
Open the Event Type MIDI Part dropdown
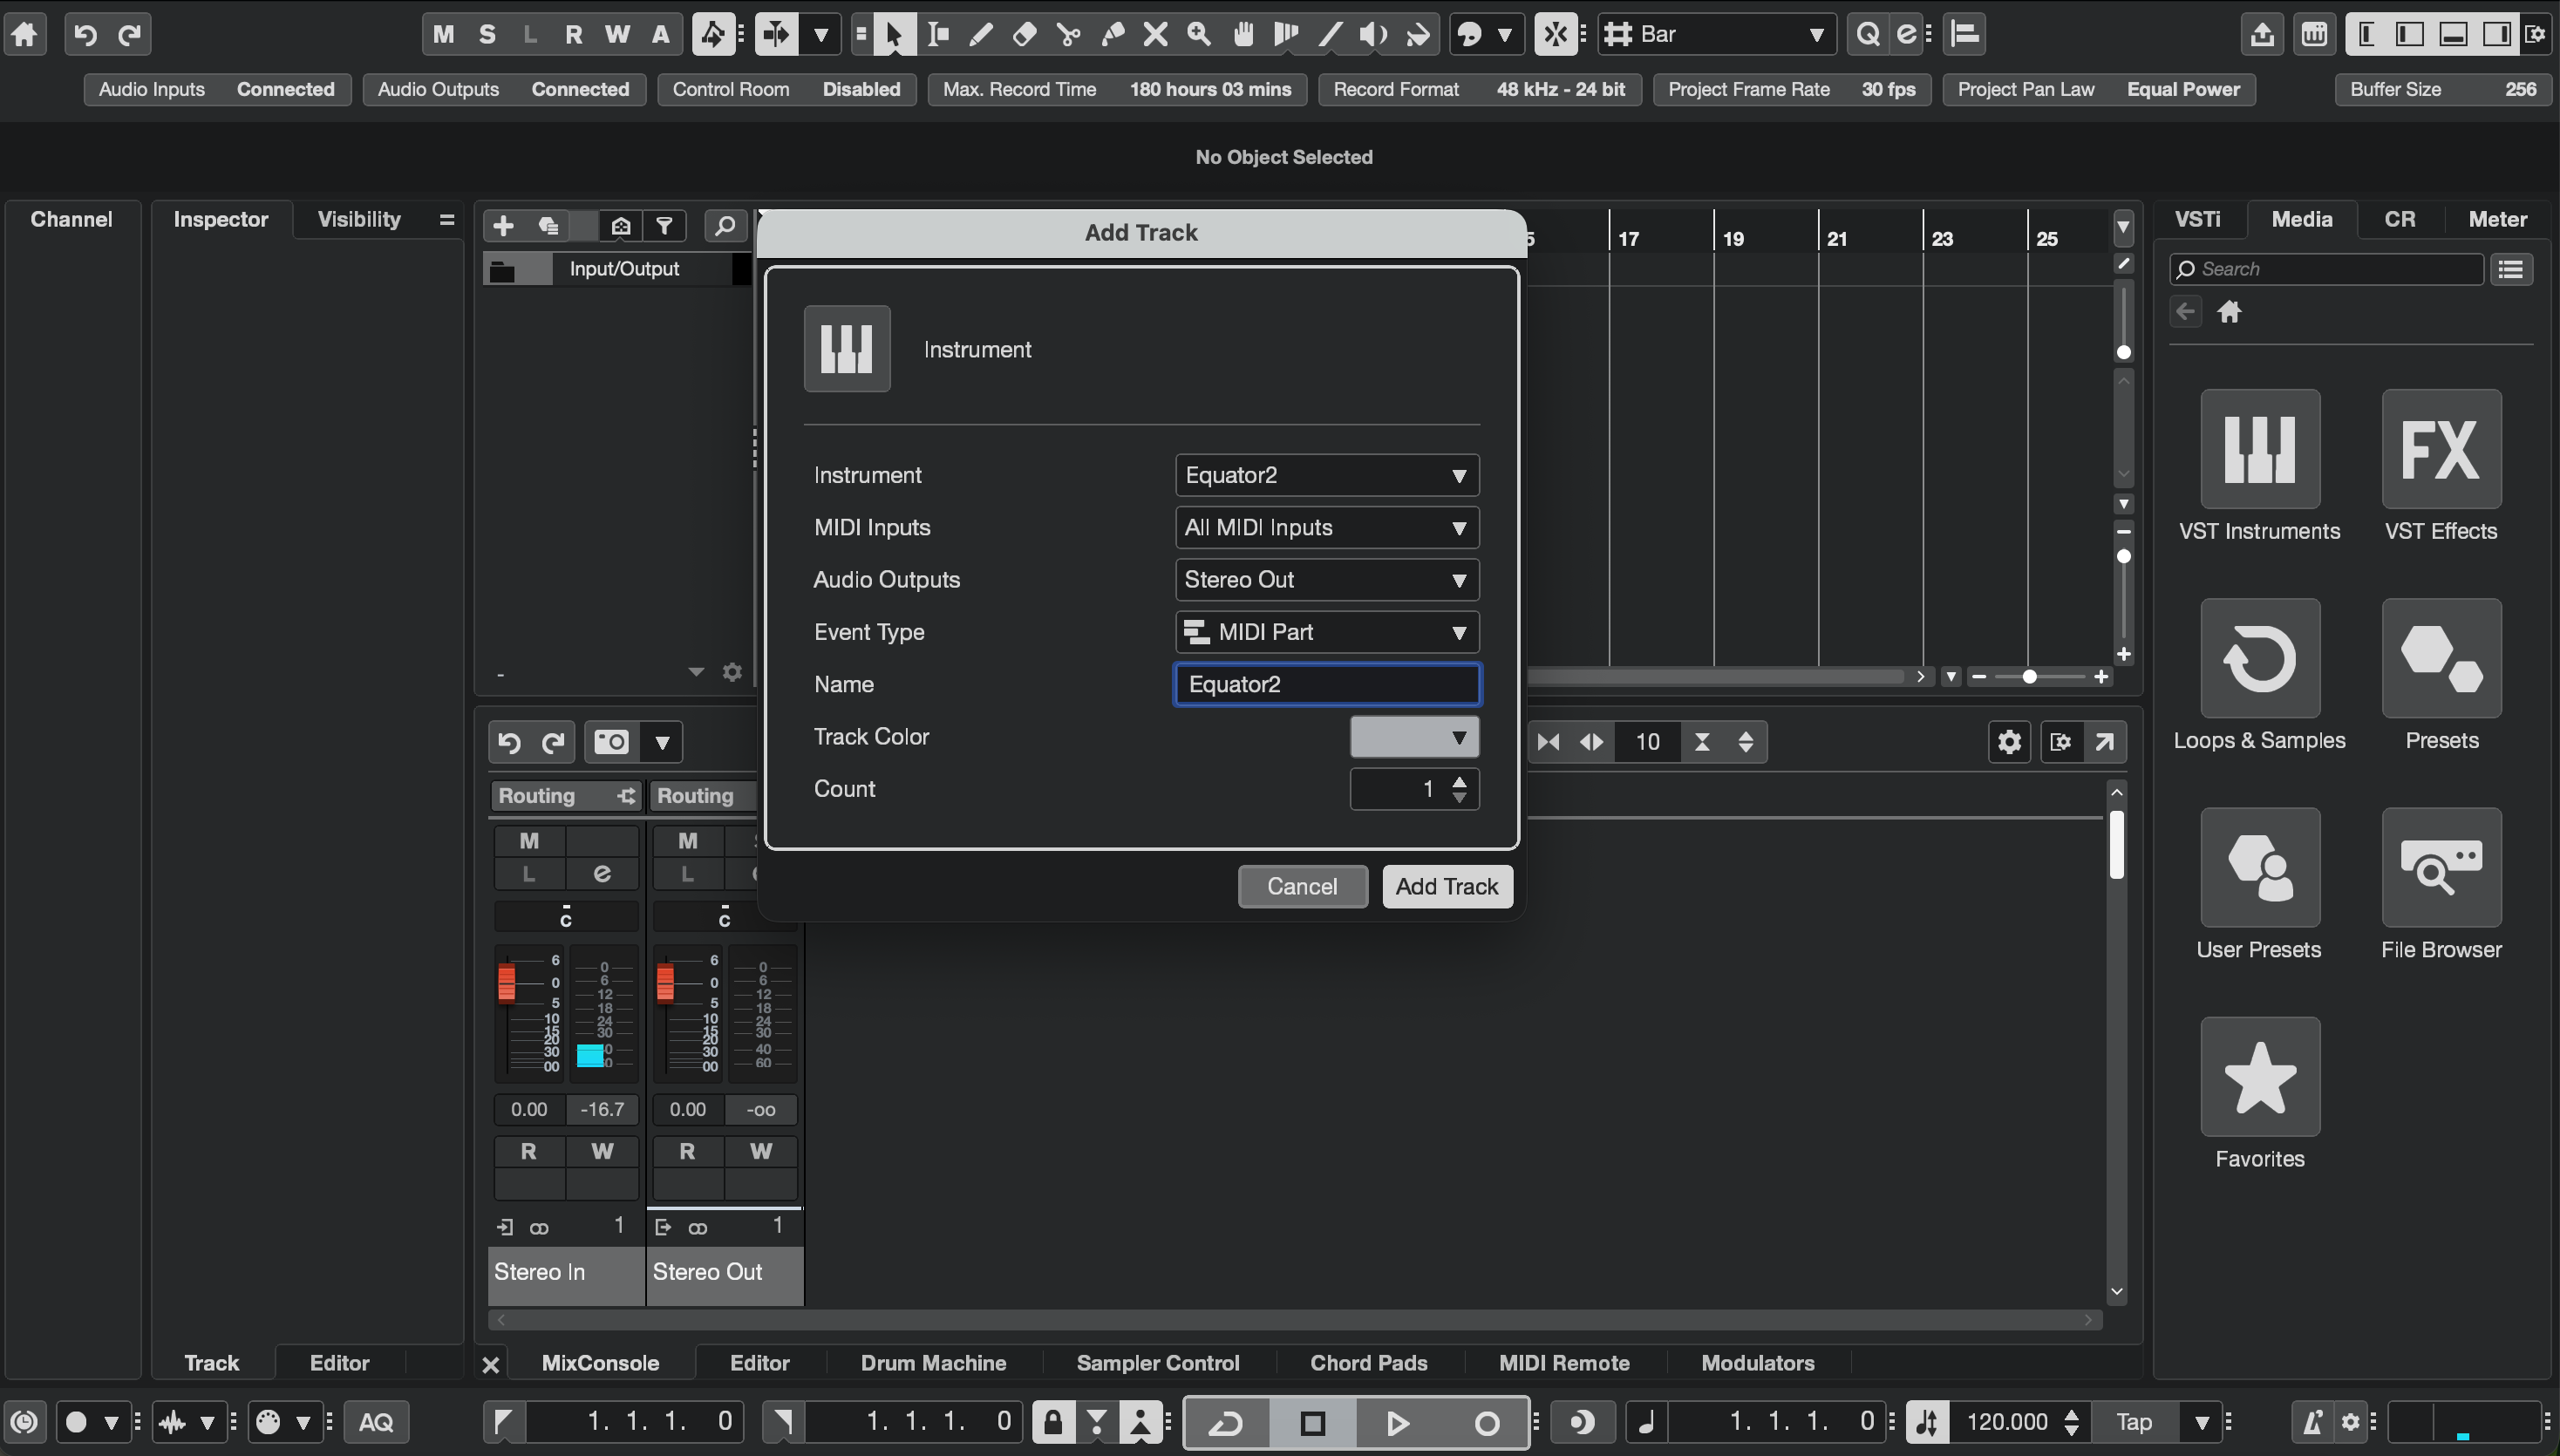[1326, 632]
